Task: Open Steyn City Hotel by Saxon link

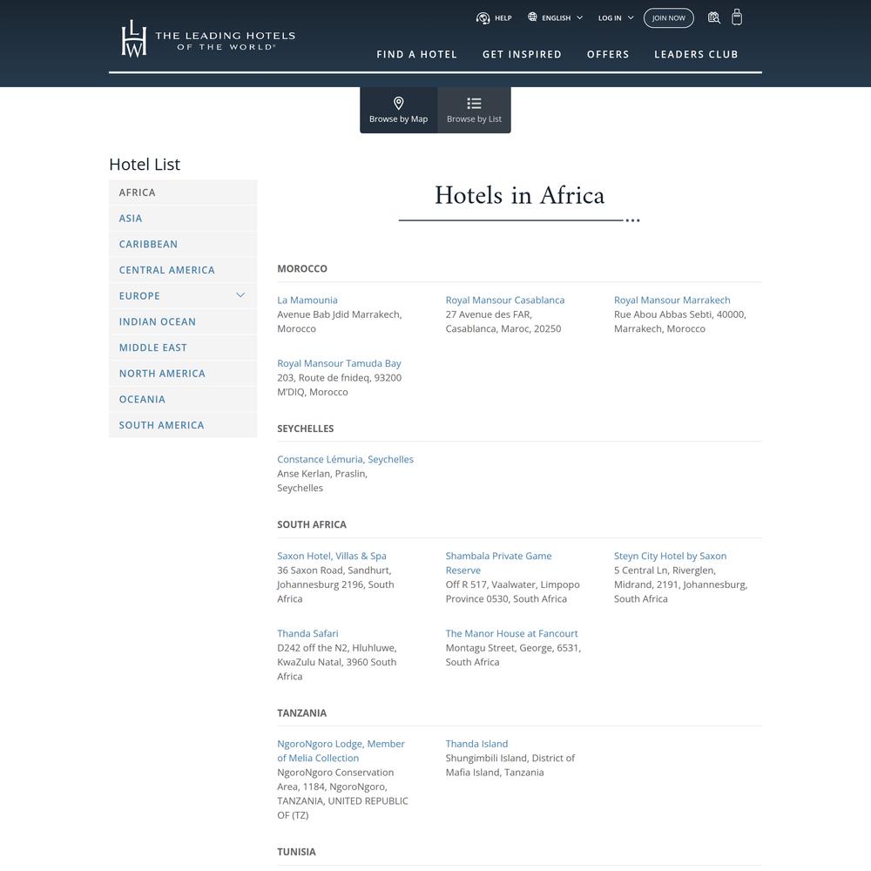Action: [x=670, y=556]
